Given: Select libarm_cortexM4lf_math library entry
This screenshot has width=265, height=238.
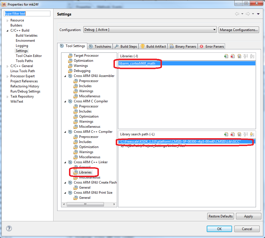Looking at the screenshot, I should pos(187,63).
